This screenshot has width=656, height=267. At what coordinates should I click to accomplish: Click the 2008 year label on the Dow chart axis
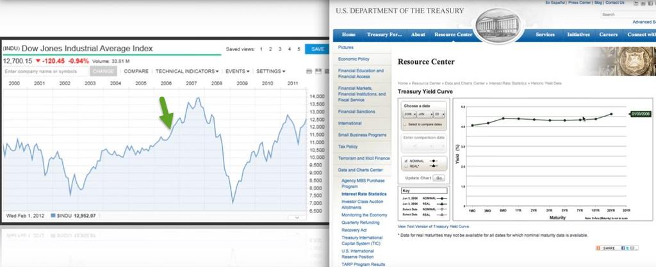pos(217,84)
